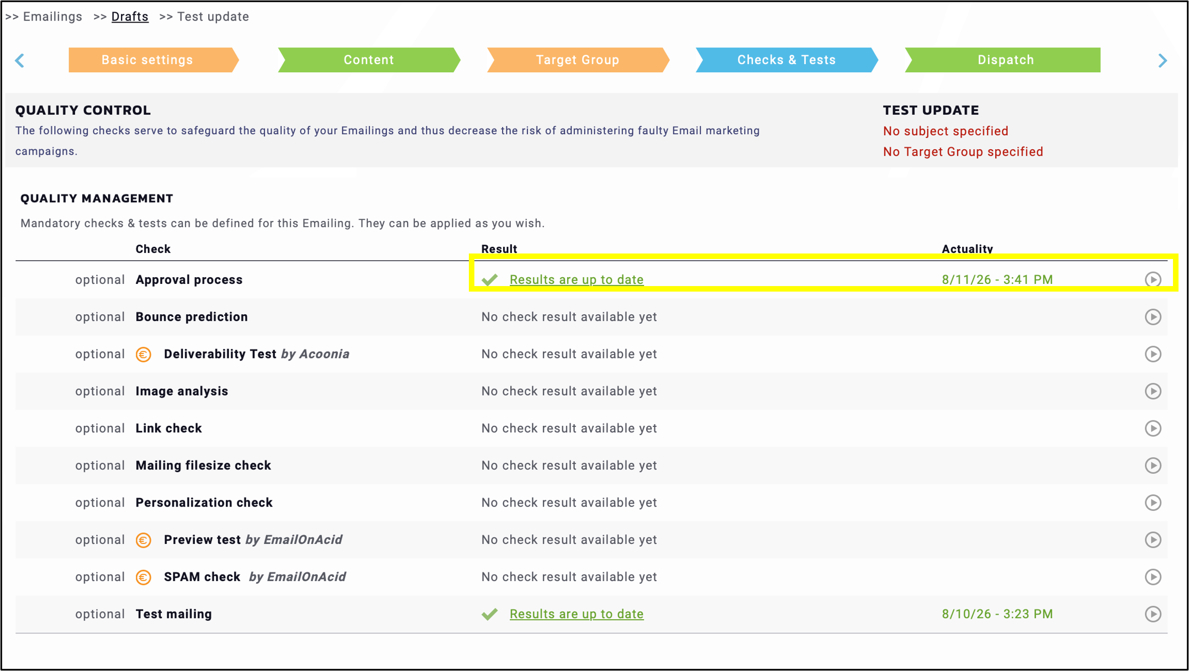1189x671 pixels.
Task: Click 'No Target Group specified' warning
Action: (x=963, y=152)
